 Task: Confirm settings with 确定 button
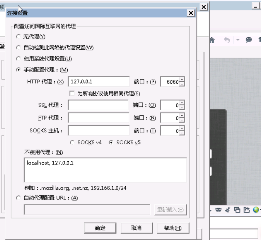pos(100,228)
